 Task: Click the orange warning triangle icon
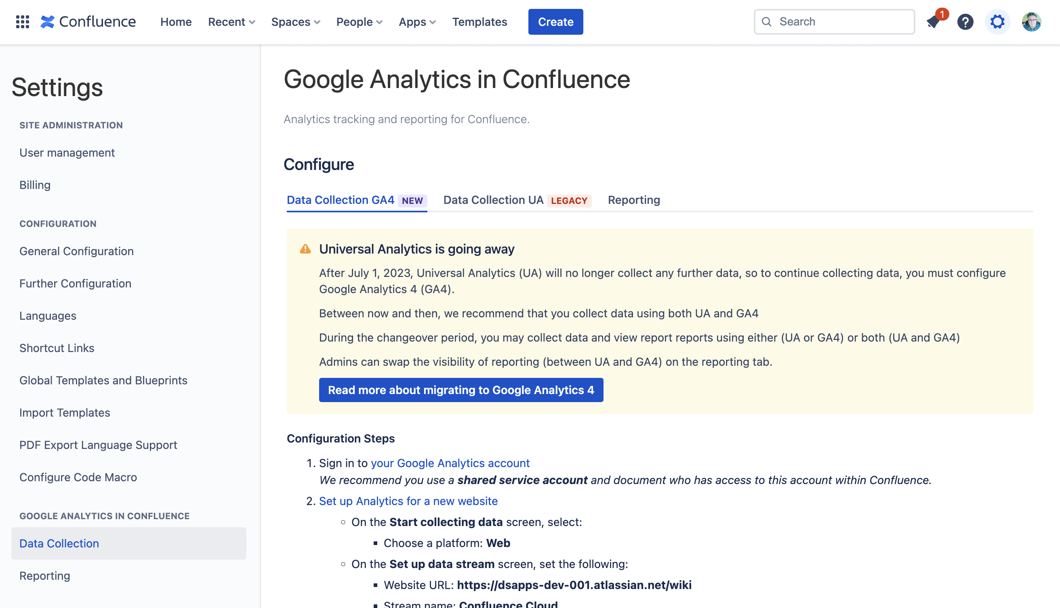coord(305,249)
